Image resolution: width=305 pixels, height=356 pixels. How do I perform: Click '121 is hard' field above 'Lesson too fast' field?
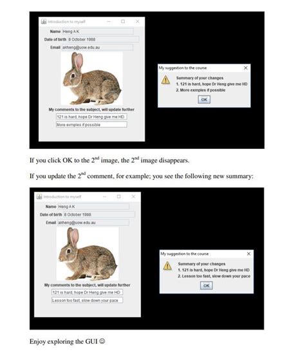click(x=87, y=292)
